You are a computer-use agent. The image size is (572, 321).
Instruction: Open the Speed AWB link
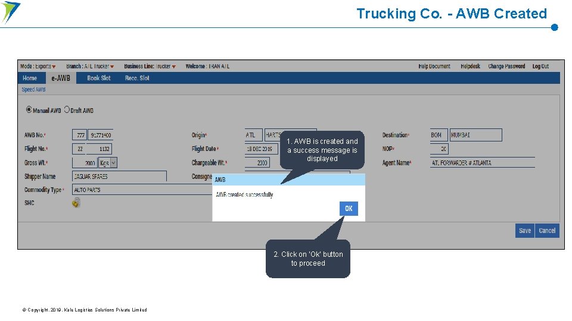click(33, 90)
